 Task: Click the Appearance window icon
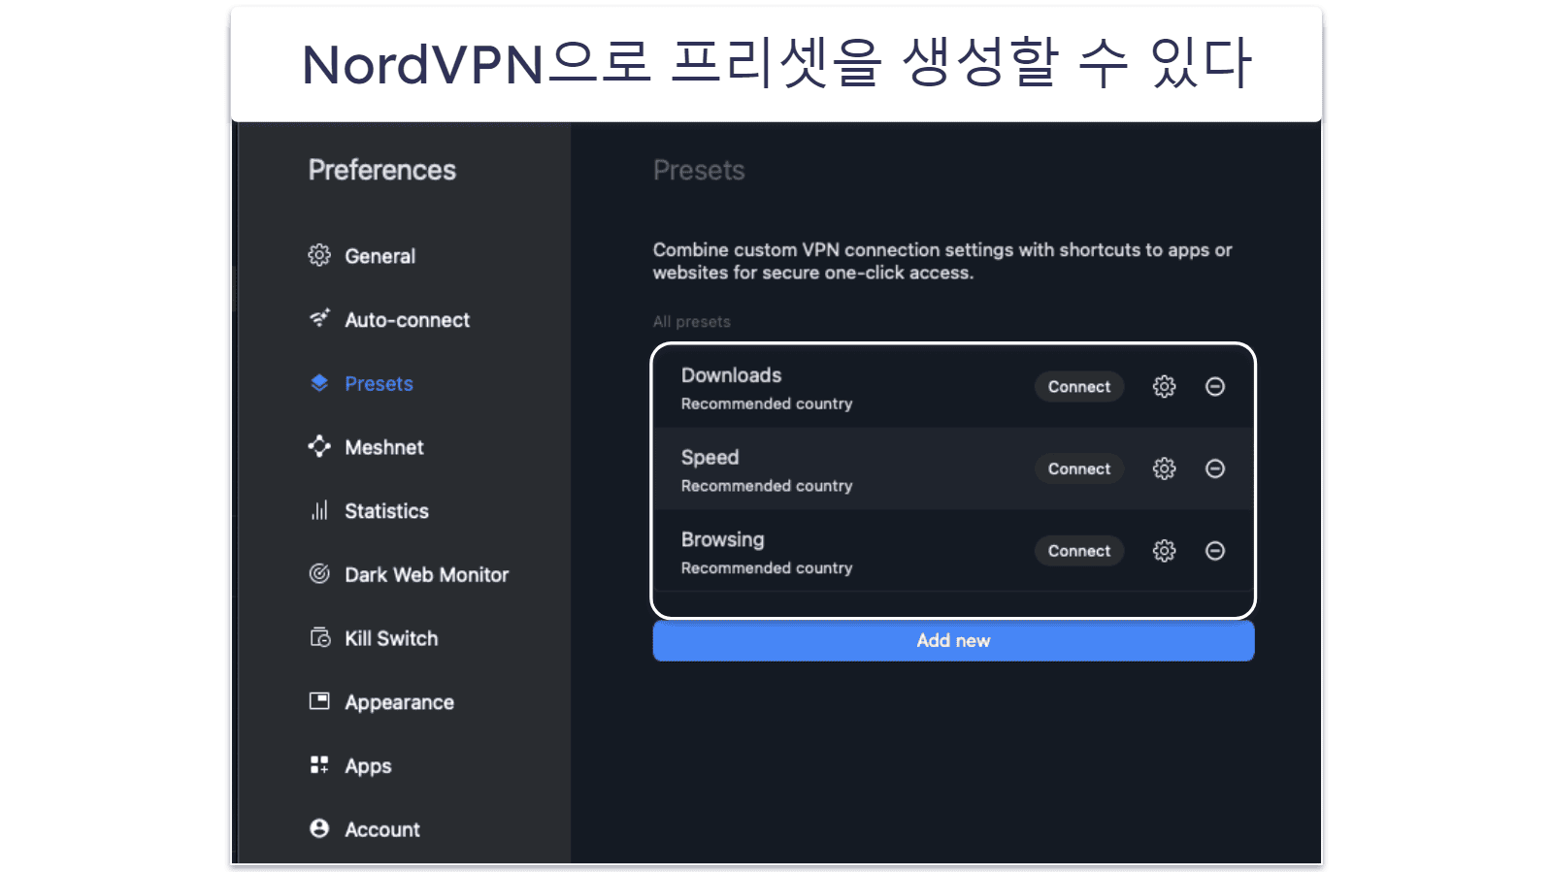(x=319, y=700)
